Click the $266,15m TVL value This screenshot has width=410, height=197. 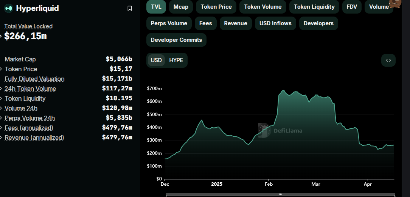click(x=25, y=36)
